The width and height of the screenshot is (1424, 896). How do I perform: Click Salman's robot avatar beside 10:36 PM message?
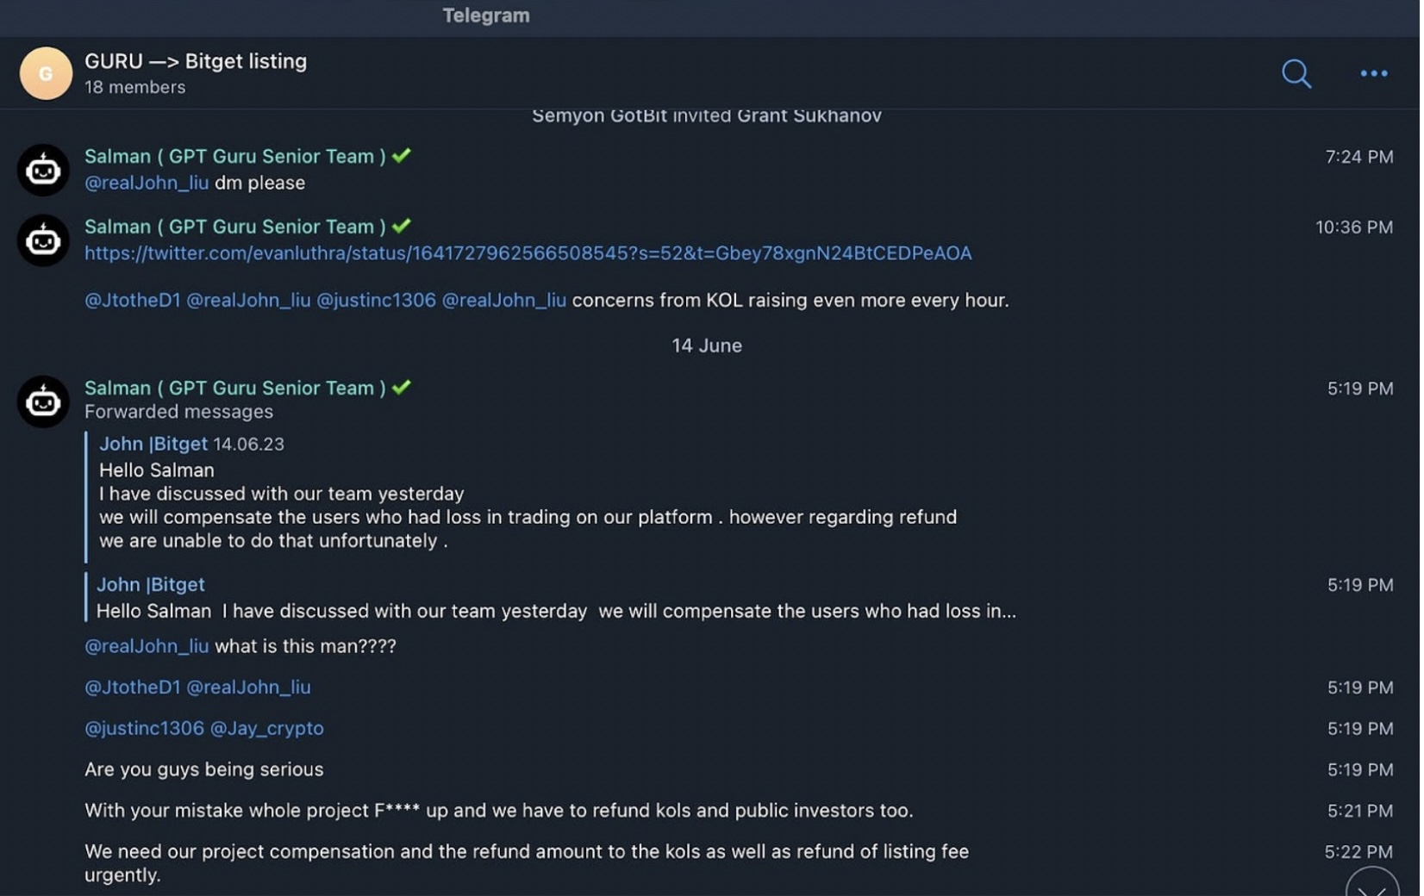coord(43,240)
